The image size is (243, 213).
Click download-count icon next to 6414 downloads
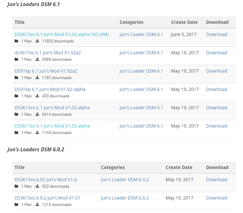click(x=37, y=114)
